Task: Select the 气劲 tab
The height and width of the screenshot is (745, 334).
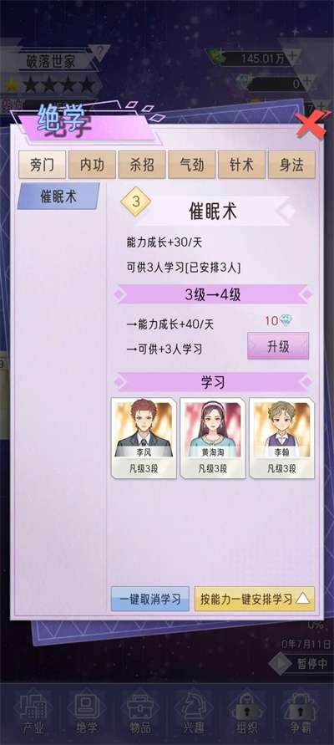Action: [192, 165]
